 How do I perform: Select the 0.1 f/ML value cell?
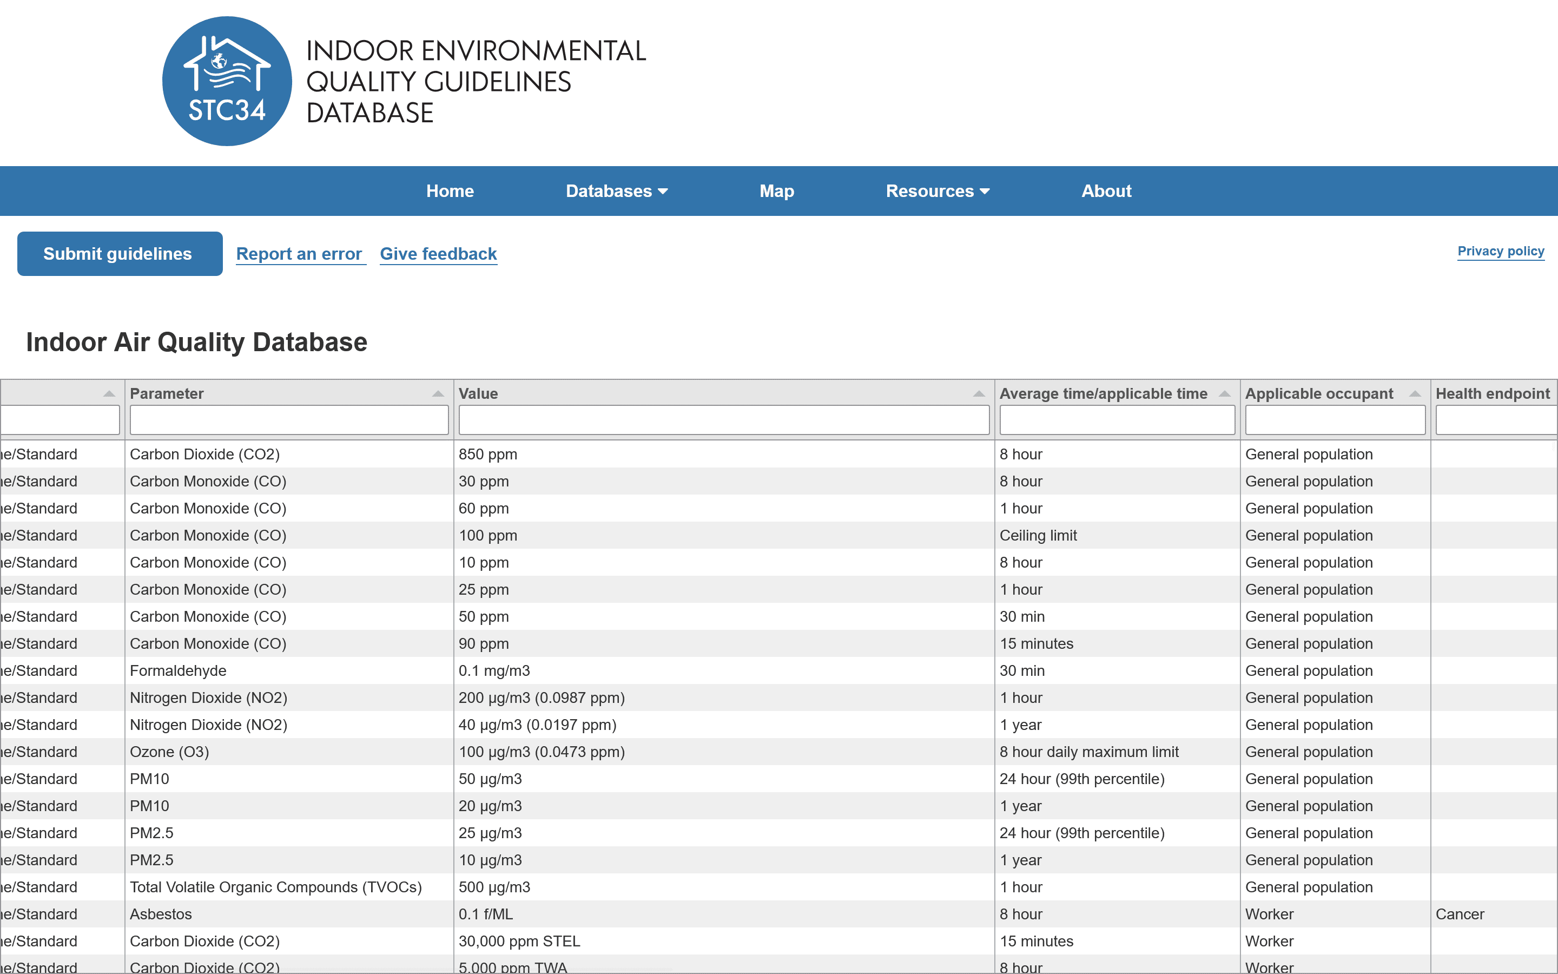(724, 914)
